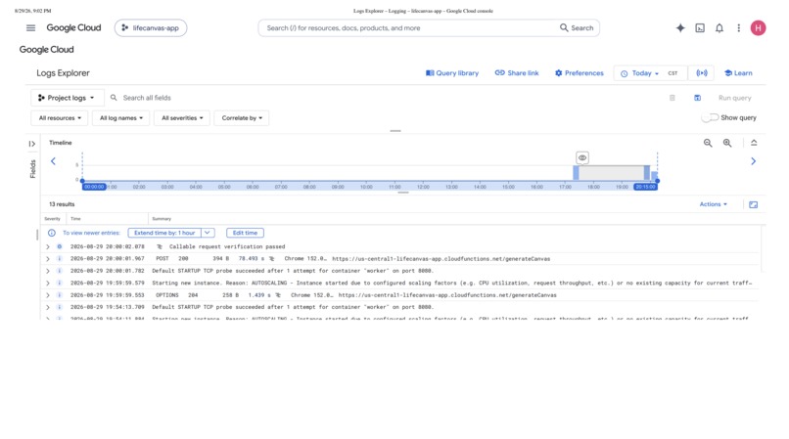
Task: Expand the OPTIONS 204 log entry
Action: (x=48, y=295)
